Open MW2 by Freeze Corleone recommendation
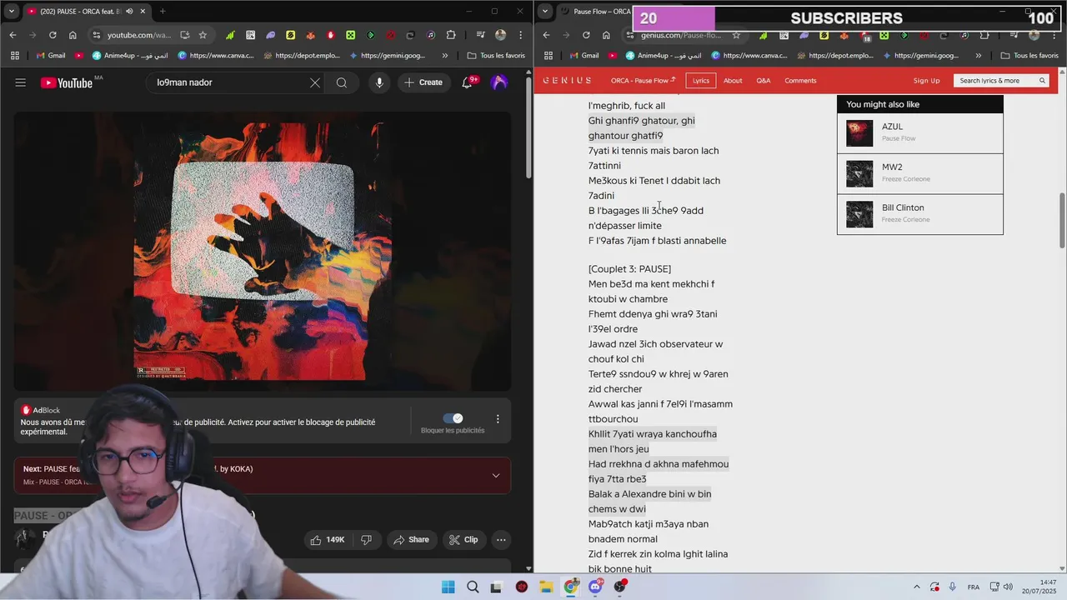This screenshot has height=600, width=1067. (x=920, y=173)
